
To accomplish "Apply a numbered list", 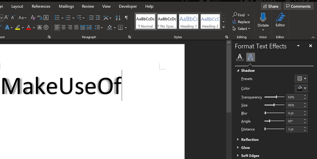I will (68, 18).
